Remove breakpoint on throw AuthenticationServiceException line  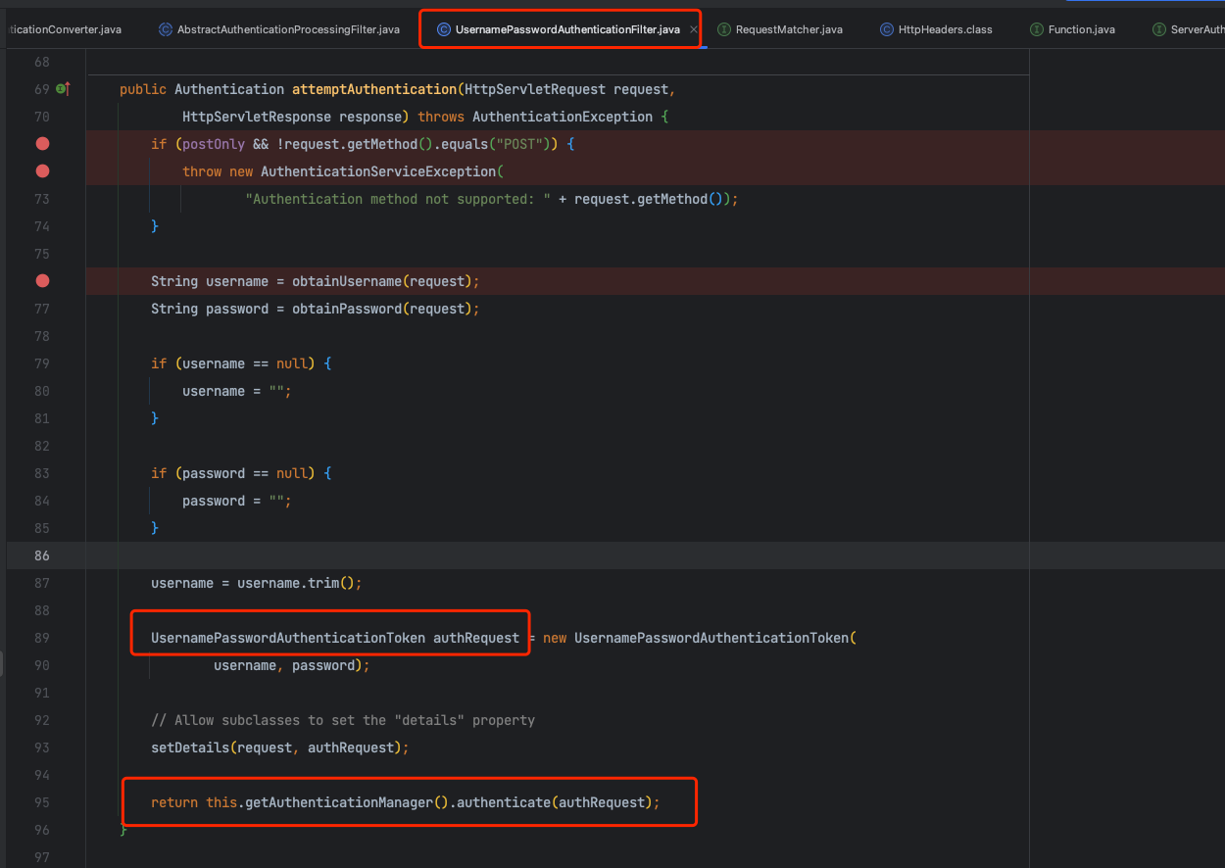click(42, 171)
